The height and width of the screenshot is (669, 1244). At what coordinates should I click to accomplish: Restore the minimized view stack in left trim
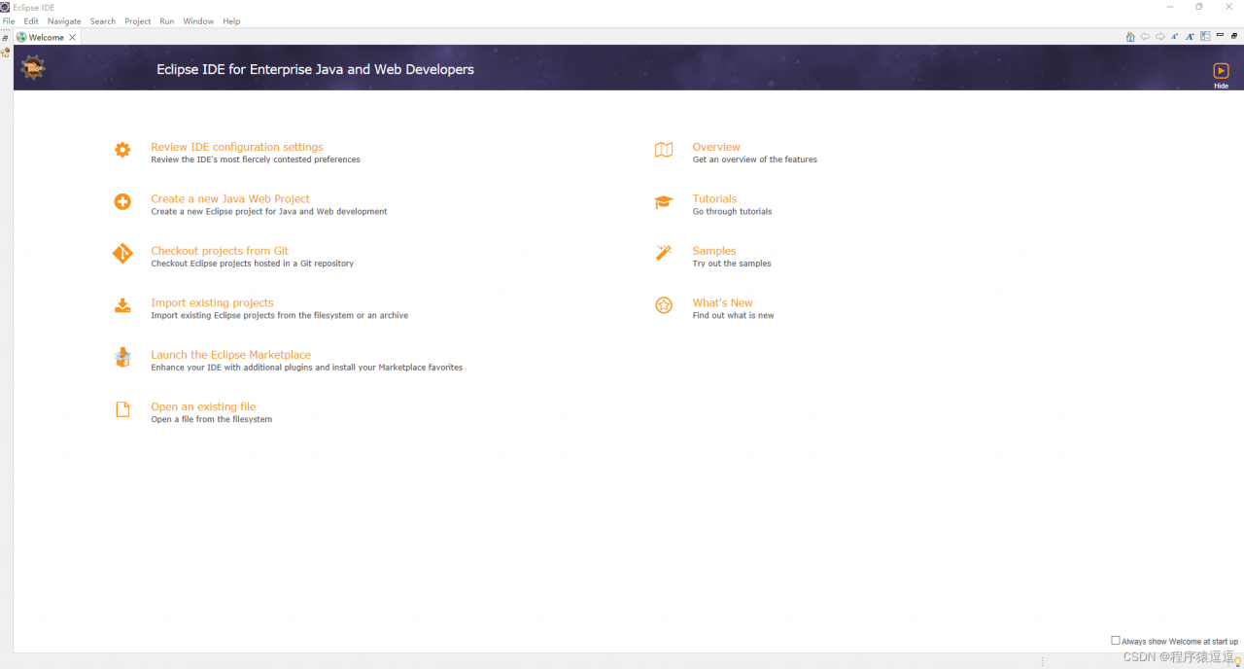point(6,38)
